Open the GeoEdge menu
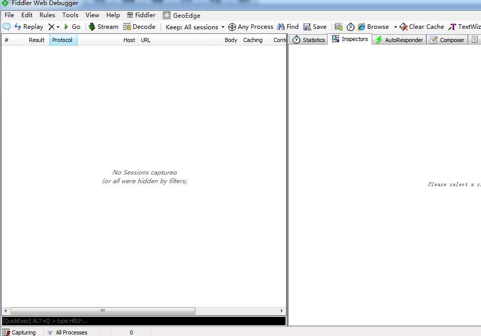Image resolution: width=481 pixels, height=336 pixels. tap(181, 15)
